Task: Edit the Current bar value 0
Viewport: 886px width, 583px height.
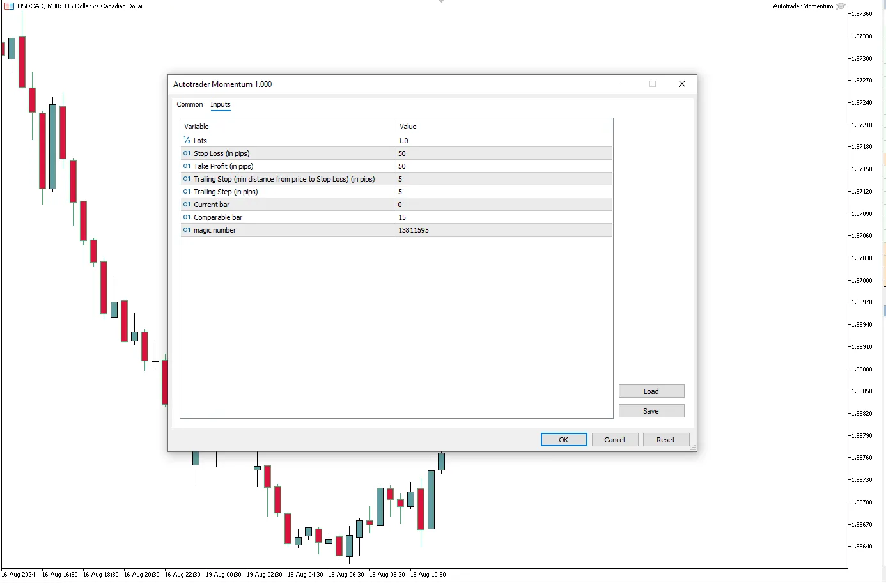Action: coord(504,205)
